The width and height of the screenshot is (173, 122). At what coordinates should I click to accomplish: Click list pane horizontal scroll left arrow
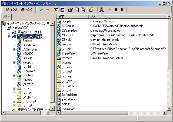click(x=58, y=113)
